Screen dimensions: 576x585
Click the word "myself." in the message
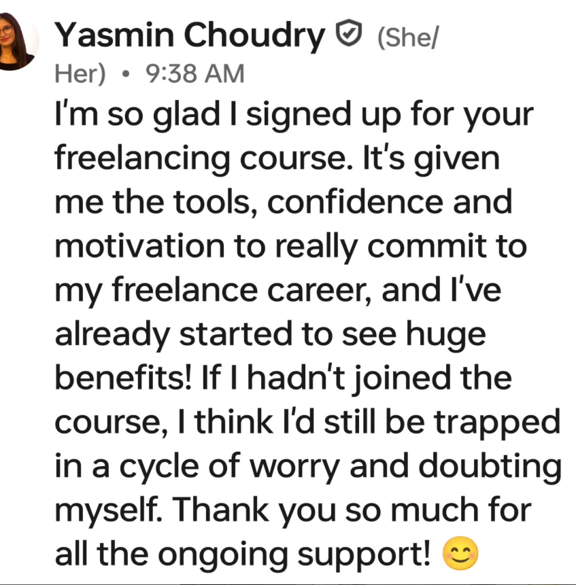point(112,510)
